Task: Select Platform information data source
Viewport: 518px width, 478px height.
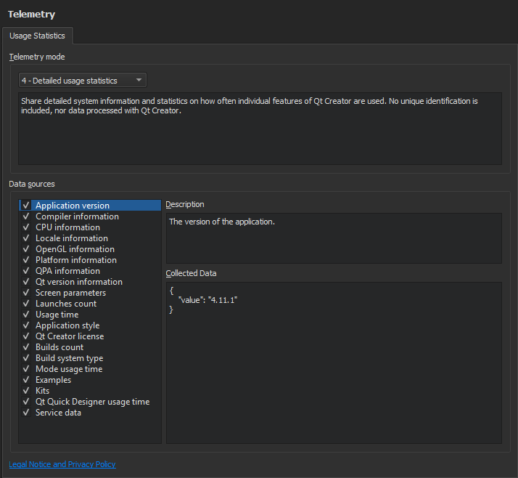Action: 76,260
